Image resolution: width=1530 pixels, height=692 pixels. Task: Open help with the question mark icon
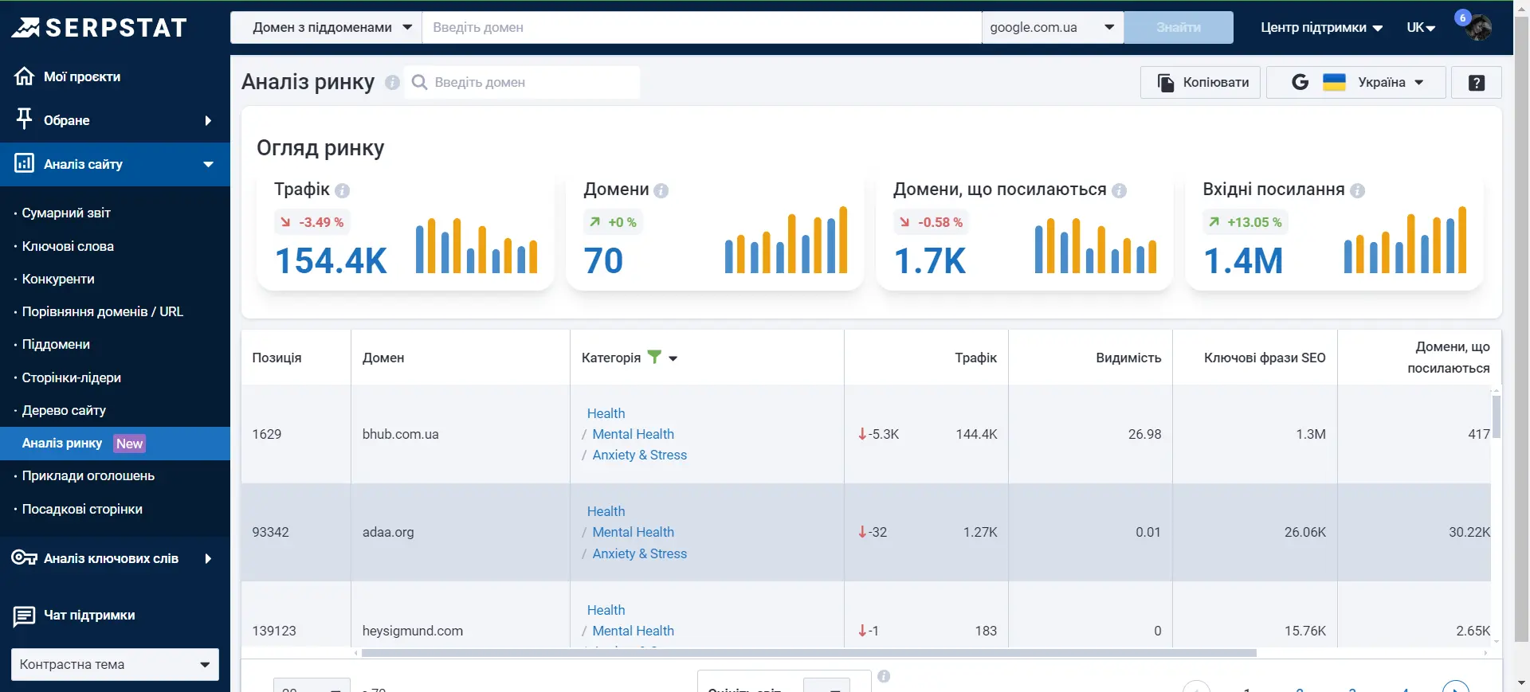pos(1477,83)
